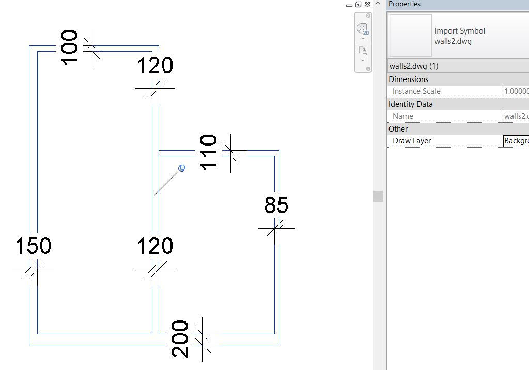Screen dimensions: 529x370
Task: Minimize the drawing view window
Action: [x=349, y=5]
